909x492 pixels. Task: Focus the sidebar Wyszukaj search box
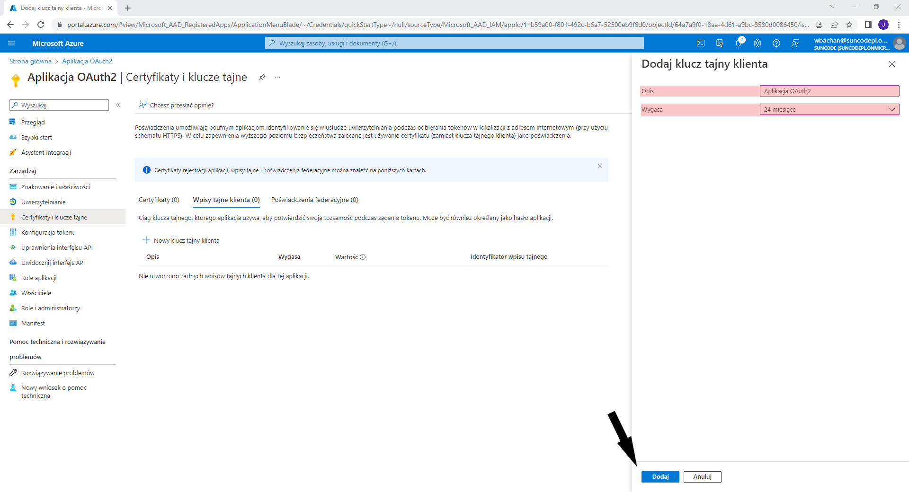pyautogui.click(x=59, y=105)
